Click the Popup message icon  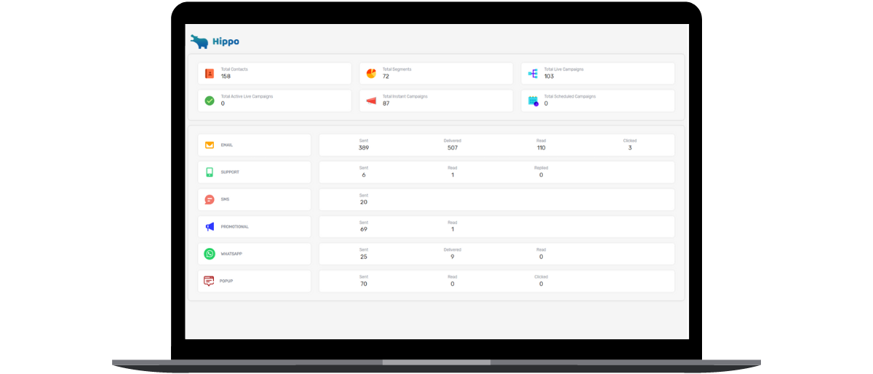(x=209, y=281)
